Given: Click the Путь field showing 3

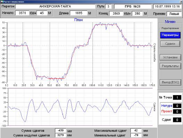Looking at the screenshot, I should [108, 6].
